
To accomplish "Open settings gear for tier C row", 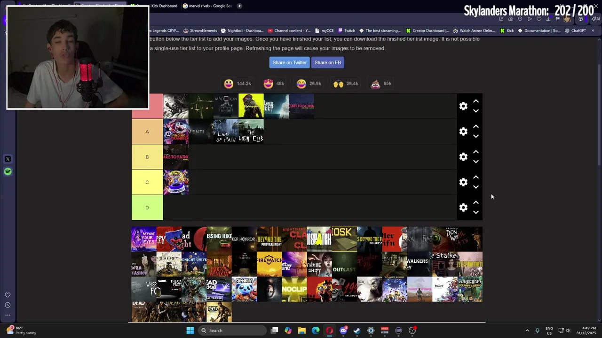I will click(x=463, y=182).
